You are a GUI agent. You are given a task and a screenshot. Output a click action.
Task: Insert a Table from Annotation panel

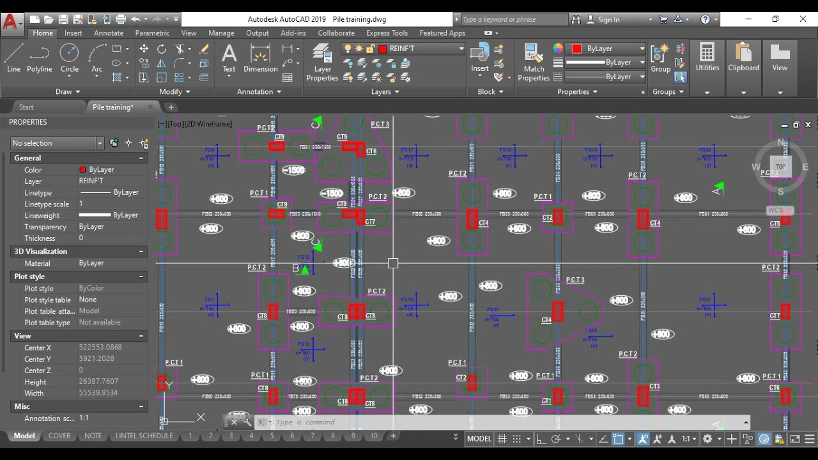[x=288, y=77]
